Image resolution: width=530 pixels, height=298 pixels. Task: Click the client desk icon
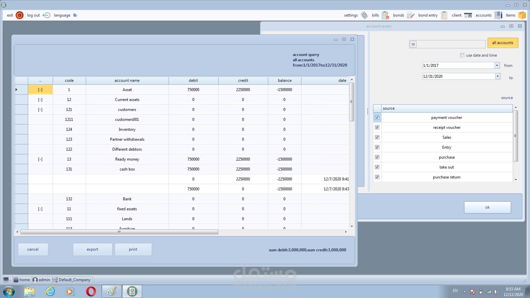(x=468, y=15)
